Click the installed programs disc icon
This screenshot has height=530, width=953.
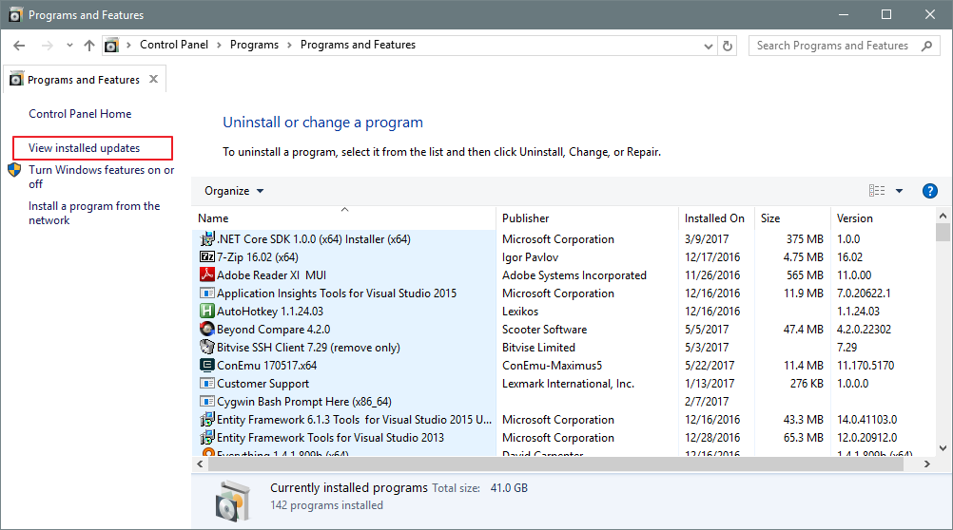coord(232,501)
